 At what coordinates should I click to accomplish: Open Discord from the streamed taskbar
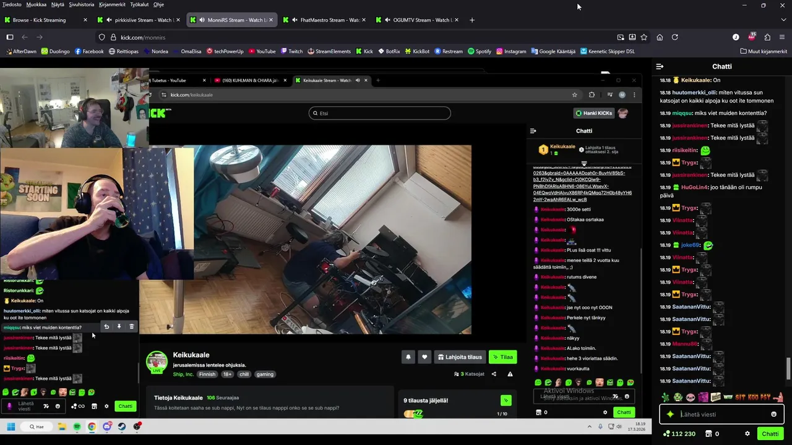pyautogui.click(x=107, y=426)
